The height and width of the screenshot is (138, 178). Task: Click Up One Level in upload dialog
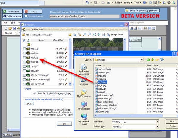click(x=152, y=60)
